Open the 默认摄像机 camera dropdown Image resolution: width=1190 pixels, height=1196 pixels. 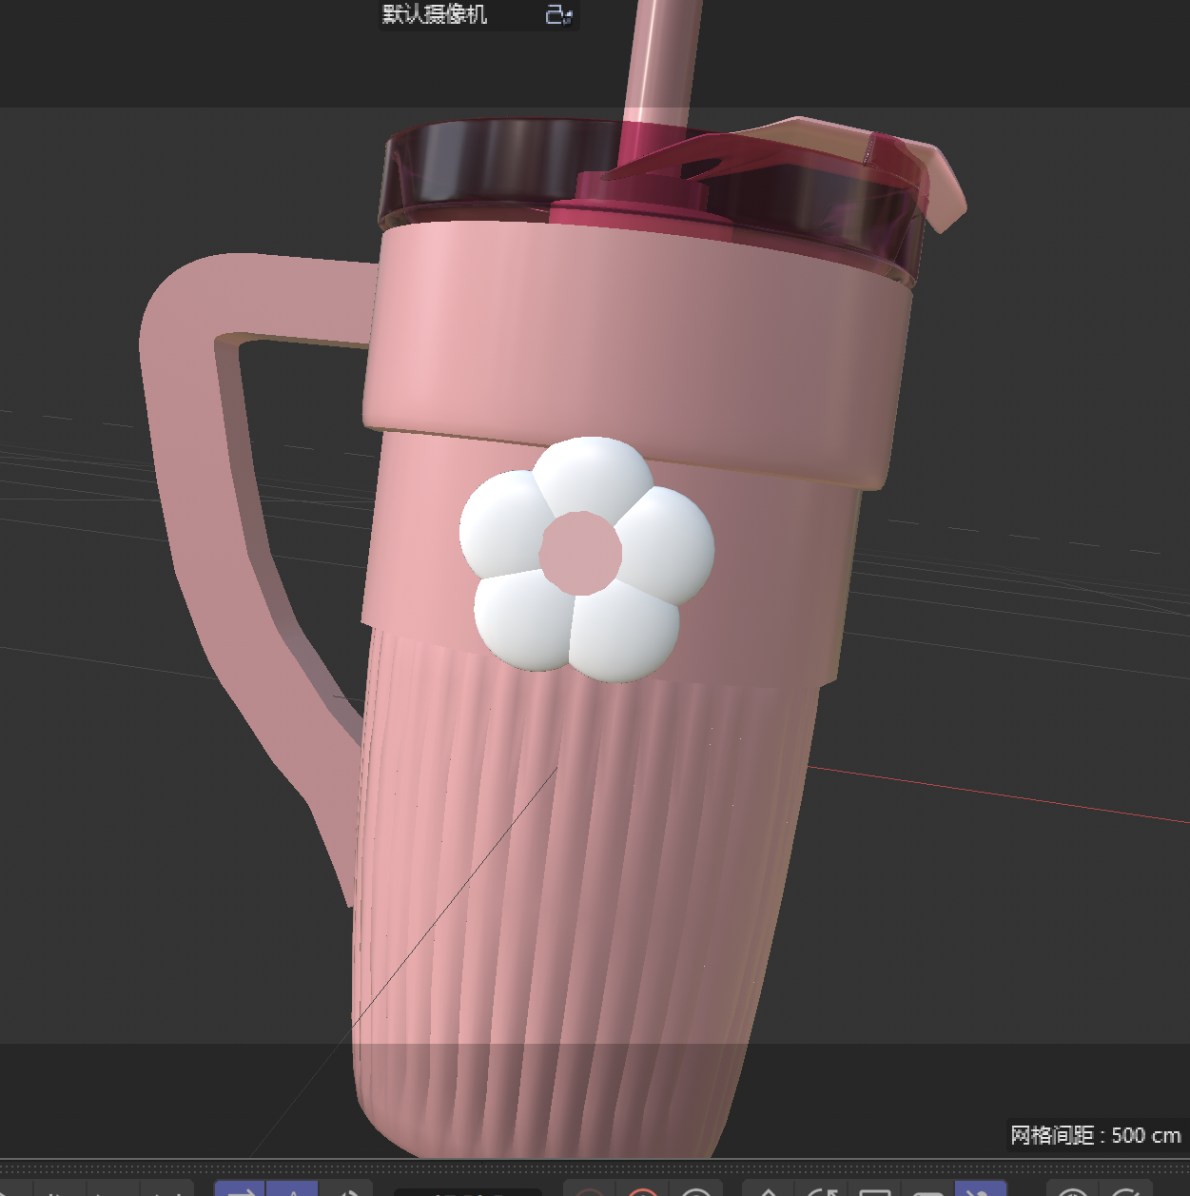pos(433,15)
